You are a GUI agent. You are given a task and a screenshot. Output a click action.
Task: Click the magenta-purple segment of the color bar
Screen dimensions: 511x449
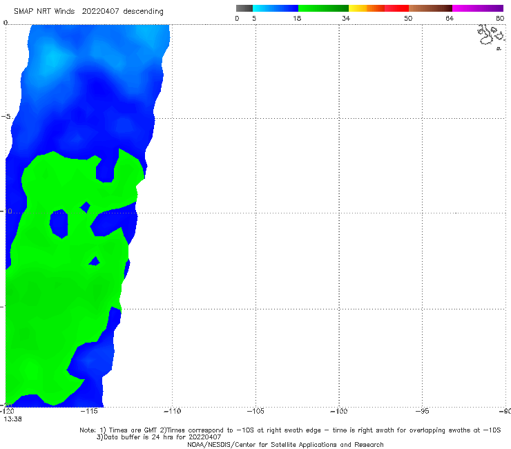pyautogui.click(x=478, y=8)
